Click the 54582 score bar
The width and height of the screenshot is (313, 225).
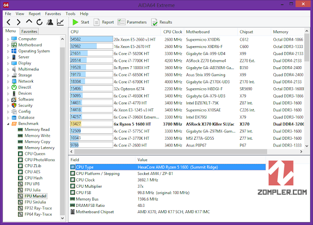pos(91,39)
